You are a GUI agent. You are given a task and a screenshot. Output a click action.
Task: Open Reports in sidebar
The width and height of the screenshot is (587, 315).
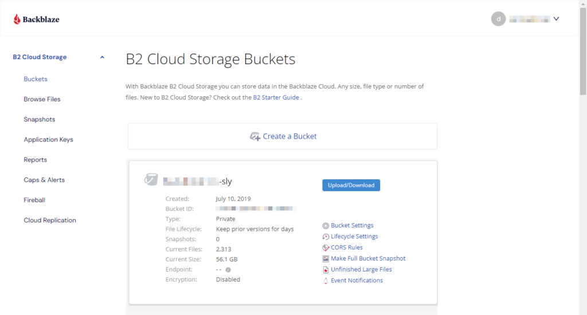pyautogui.click(x=35, y=160)
